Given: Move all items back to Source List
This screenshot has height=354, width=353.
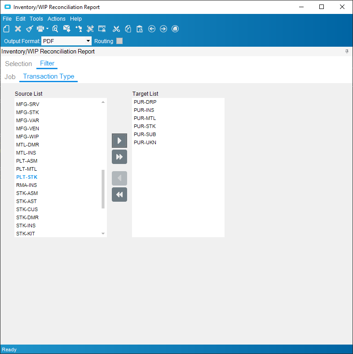Looking at the screenshot, I should (x=119, y=195).
